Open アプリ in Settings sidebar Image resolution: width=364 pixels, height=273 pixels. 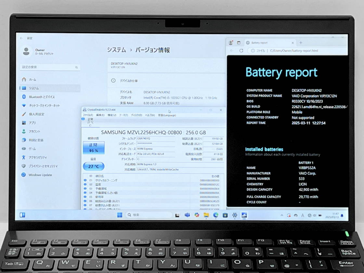click(x=29, y=123)
